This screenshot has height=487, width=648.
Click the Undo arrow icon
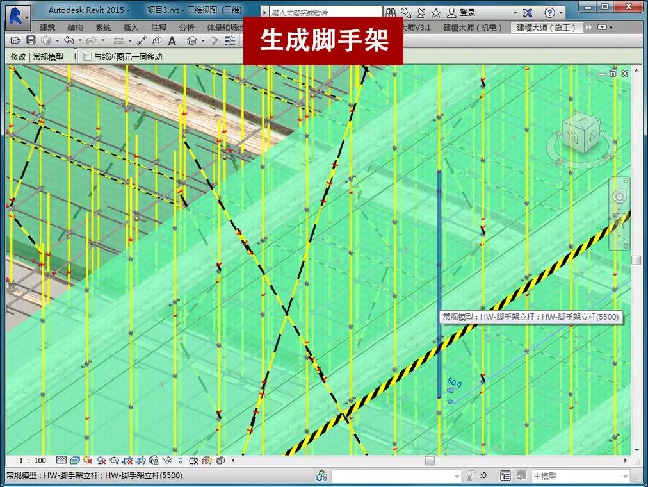pyautogui.click(x=69, y=40)
